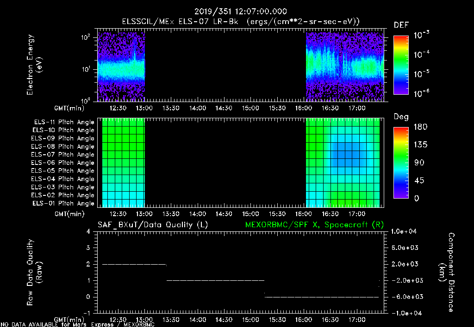
Task: Click the 10^0 tick label on the energy axis
Action: 86,100
